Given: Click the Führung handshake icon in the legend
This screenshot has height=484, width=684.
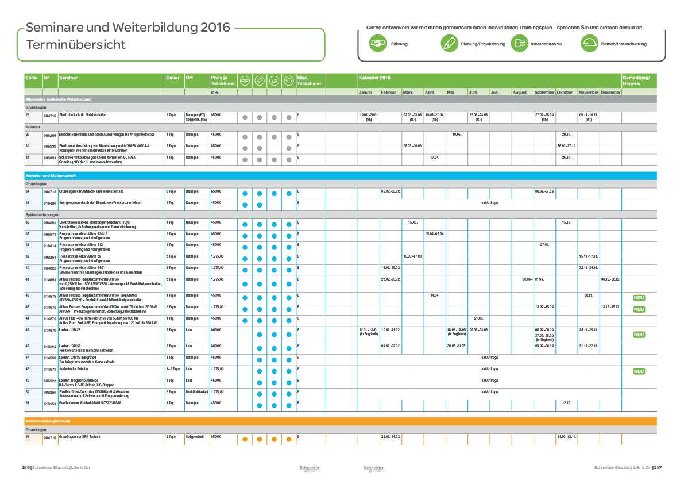Looking at the screenshot, I should [378, 43].
